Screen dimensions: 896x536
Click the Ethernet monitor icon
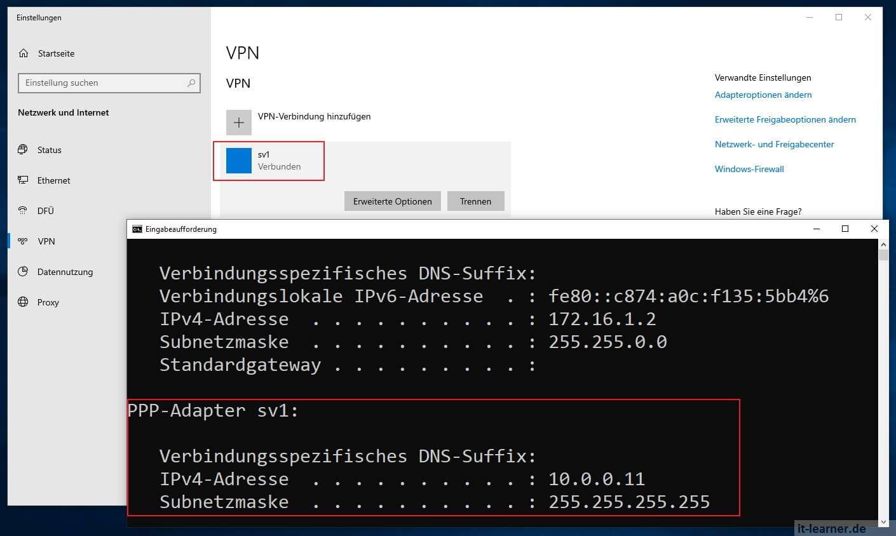pos(23,180)
